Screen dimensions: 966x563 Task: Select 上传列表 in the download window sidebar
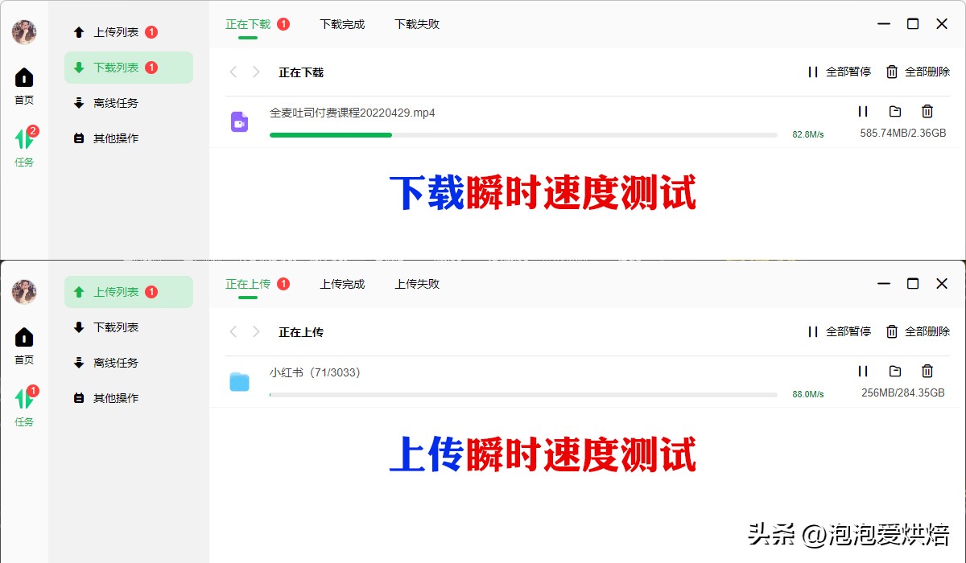[x=114, y=32]
